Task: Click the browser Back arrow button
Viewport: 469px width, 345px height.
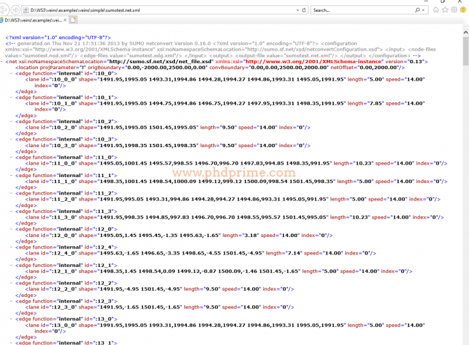Action: tap(7, 10)
